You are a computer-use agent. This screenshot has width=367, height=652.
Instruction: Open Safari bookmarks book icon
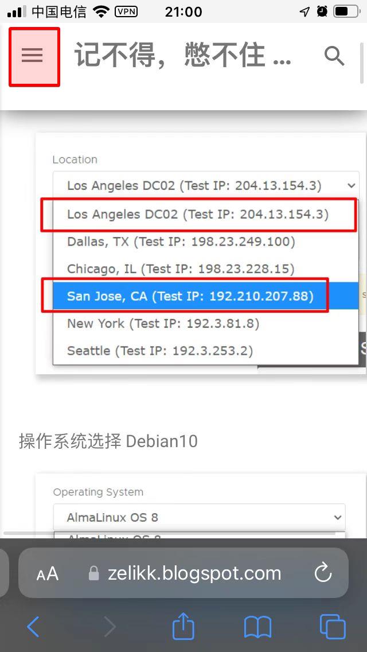257,627
